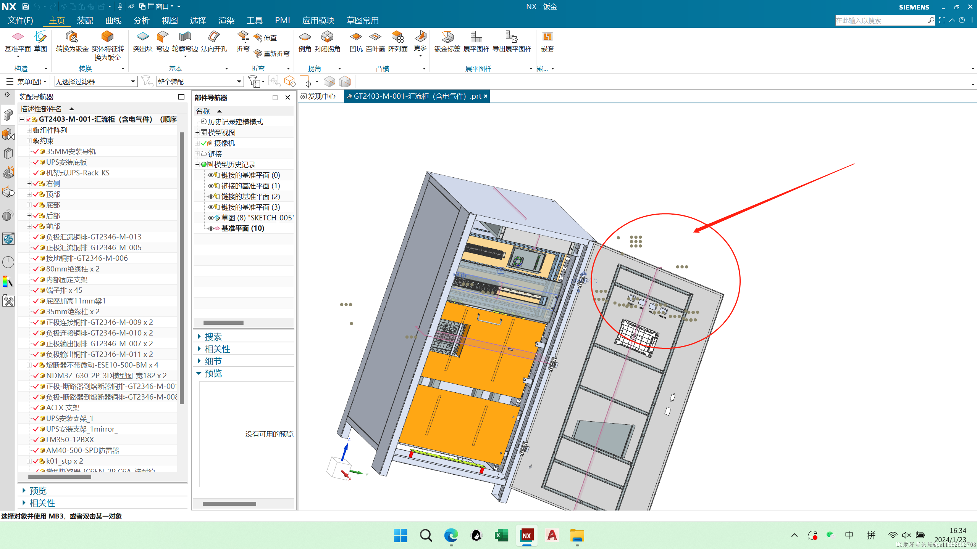Toggle checkbox for ACDC支架 component
This screenshot has width=977, height=549.
36,408
